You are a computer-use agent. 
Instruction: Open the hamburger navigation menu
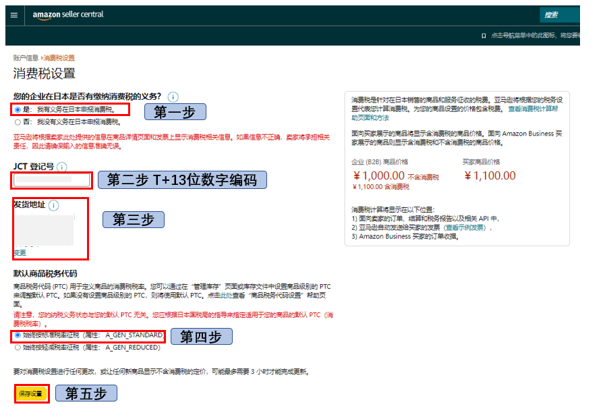pyautogui.click(x=14, y=15)
